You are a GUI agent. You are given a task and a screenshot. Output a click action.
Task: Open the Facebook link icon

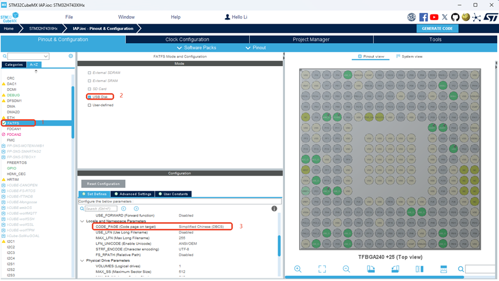click(423, 17)
